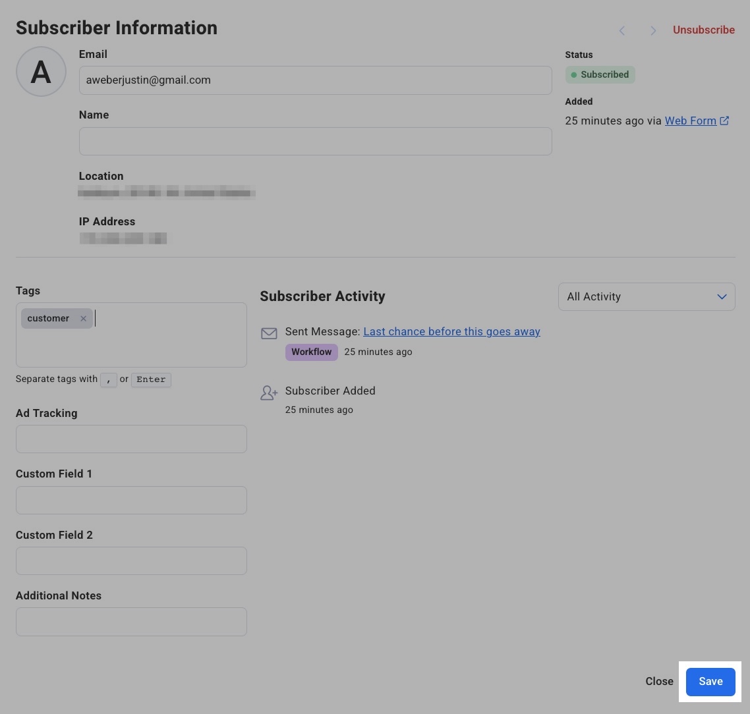Click the Name input field
Image resolution: width=750 pixels, height=714 pixels.
tap(315, 141)
